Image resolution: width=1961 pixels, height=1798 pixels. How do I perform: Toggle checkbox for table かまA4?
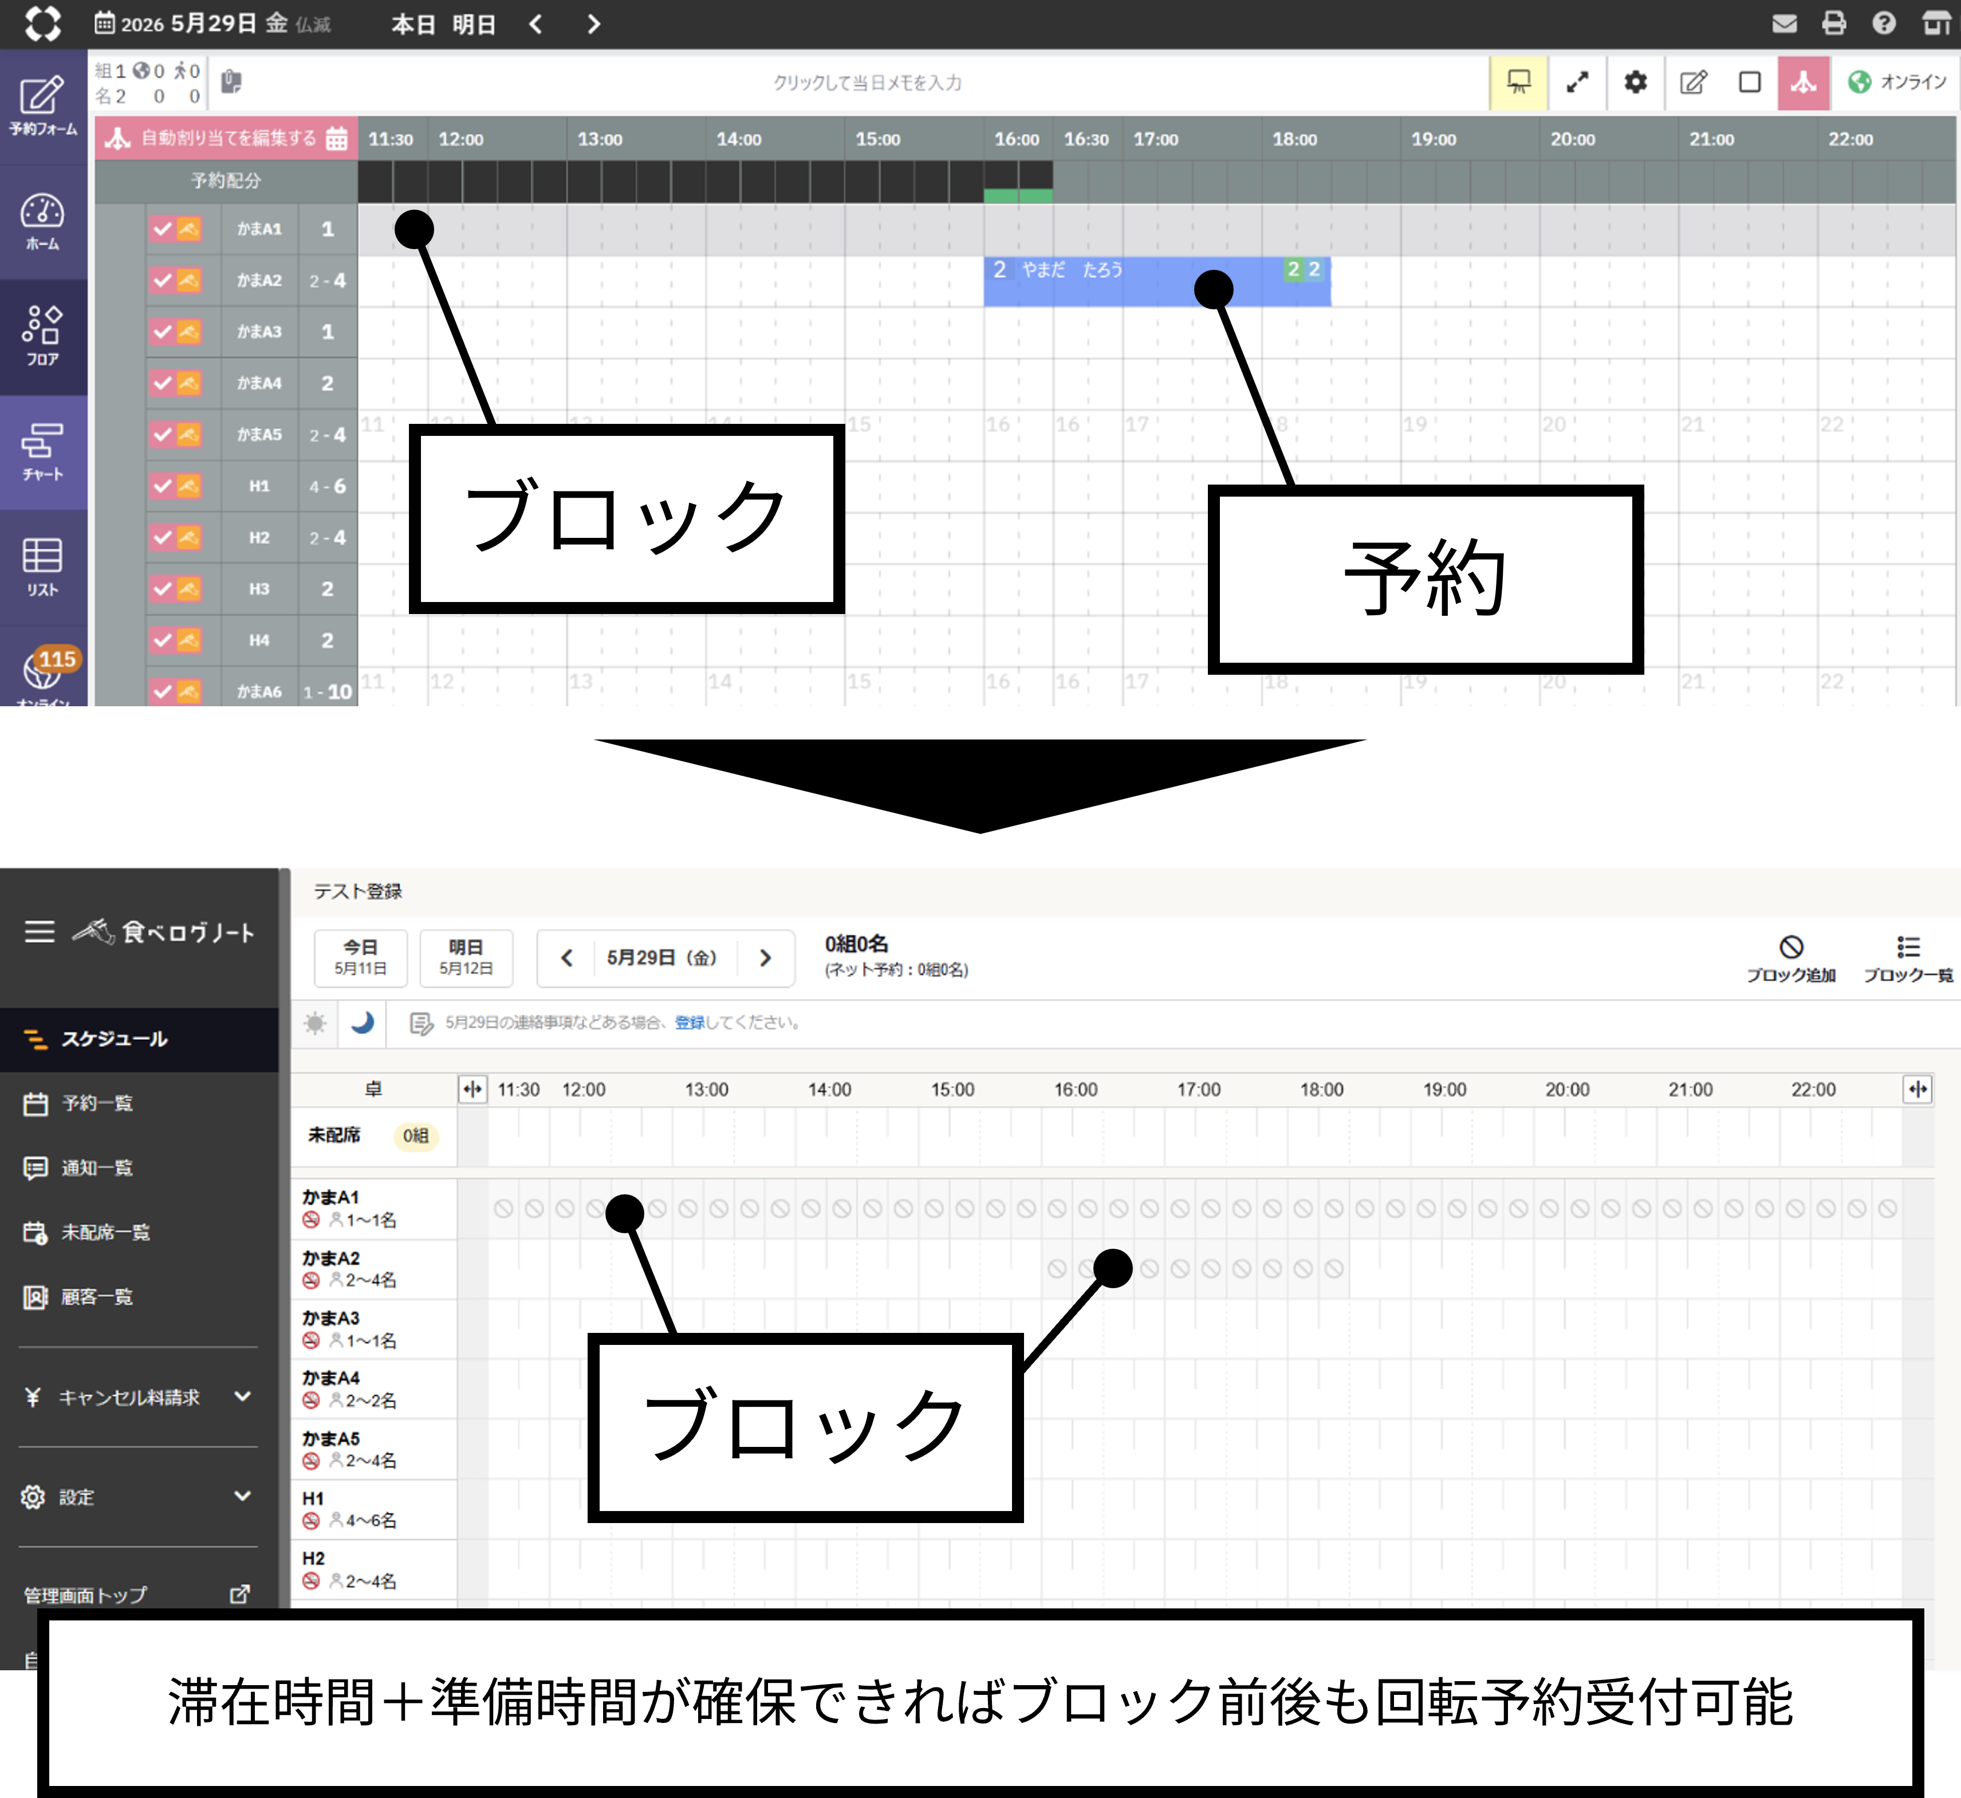point(163,383)
